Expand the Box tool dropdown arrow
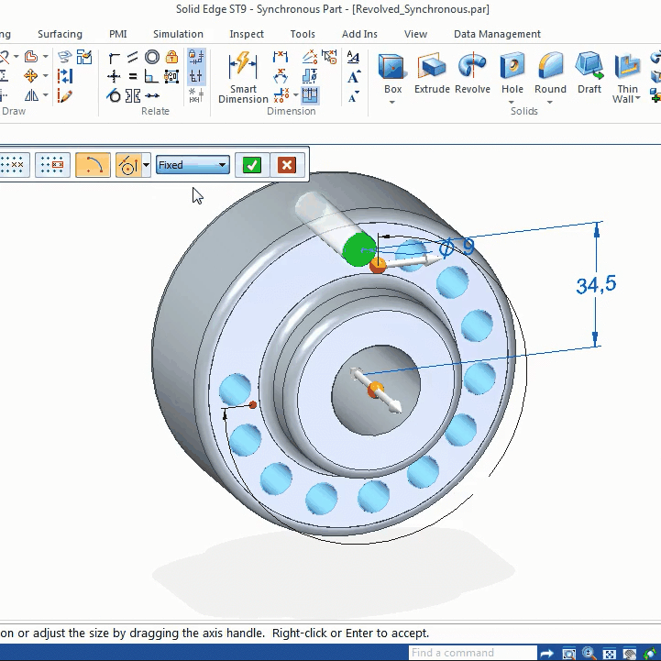Image resolution: width=661 pixels, height=661 pixels. [392, 101]
